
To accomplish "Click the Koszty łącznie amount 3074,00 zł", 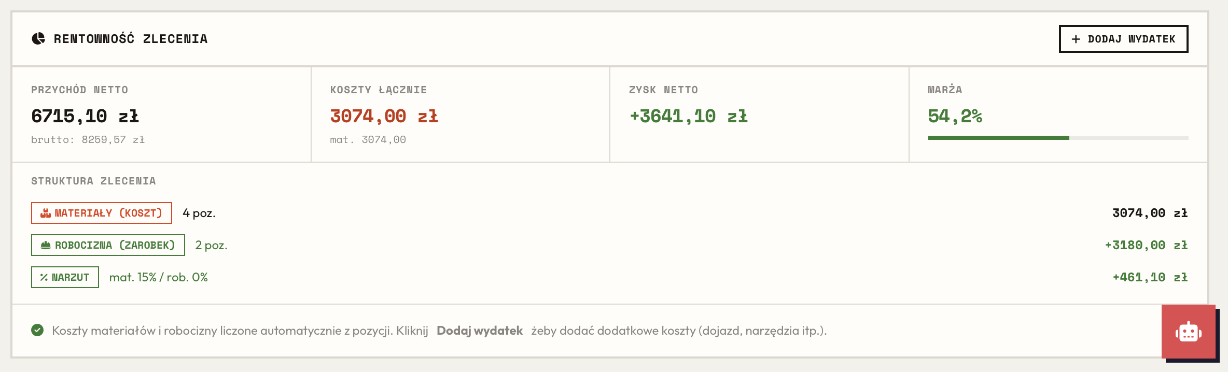I will tap(384, 116).
